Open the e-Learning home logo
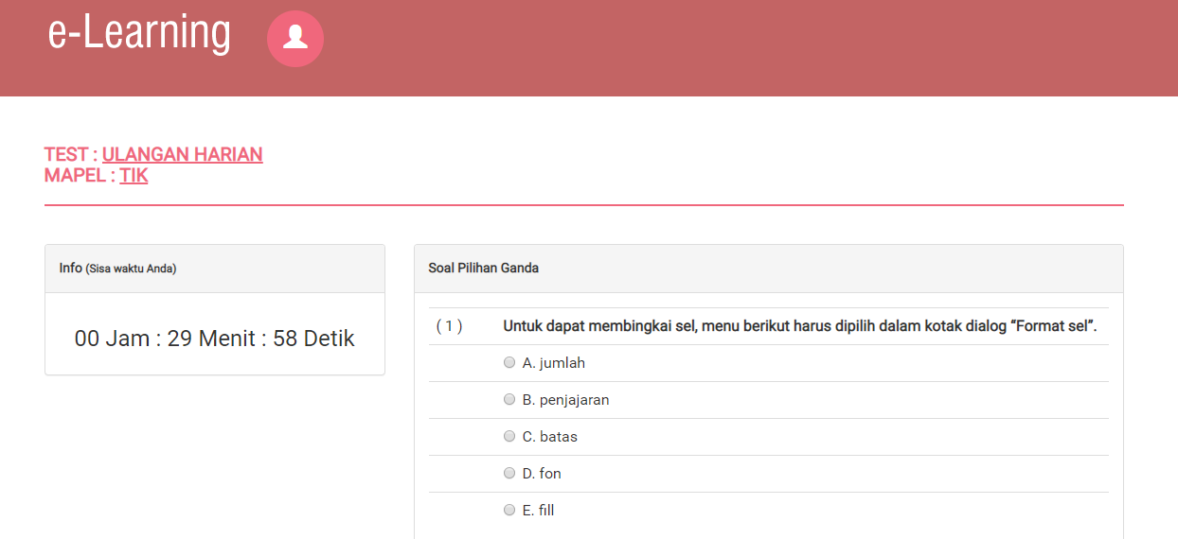This screenshot has width=1178, height=539. click(x=139, y=32)
